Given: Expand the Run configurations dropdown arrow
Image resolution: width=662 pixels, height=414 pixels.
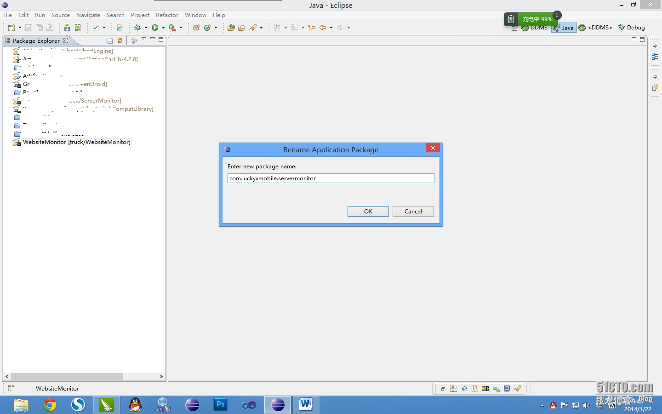Looking at the screenshot, I should (x=163, y=28).
